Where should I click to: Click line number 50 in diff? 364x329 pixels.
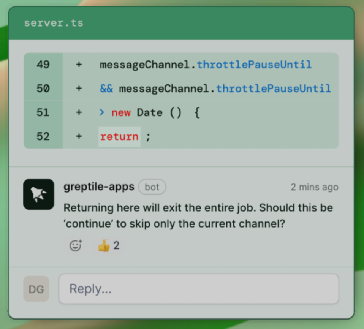[x=43, y=89]
